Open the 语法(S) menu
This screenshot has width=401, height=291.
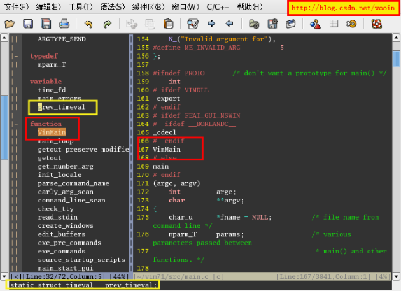pyautogui.click(x=113, y=7)
